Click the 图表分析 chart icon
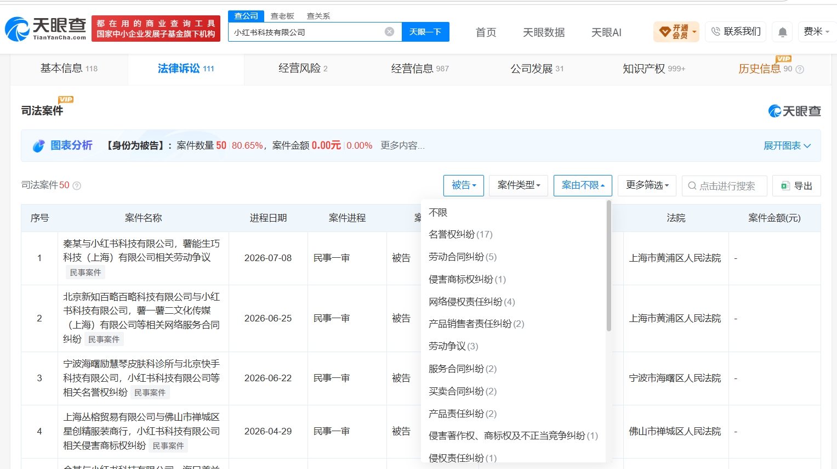This screenshot has width=837, height=469. click(x=38, y=145)
